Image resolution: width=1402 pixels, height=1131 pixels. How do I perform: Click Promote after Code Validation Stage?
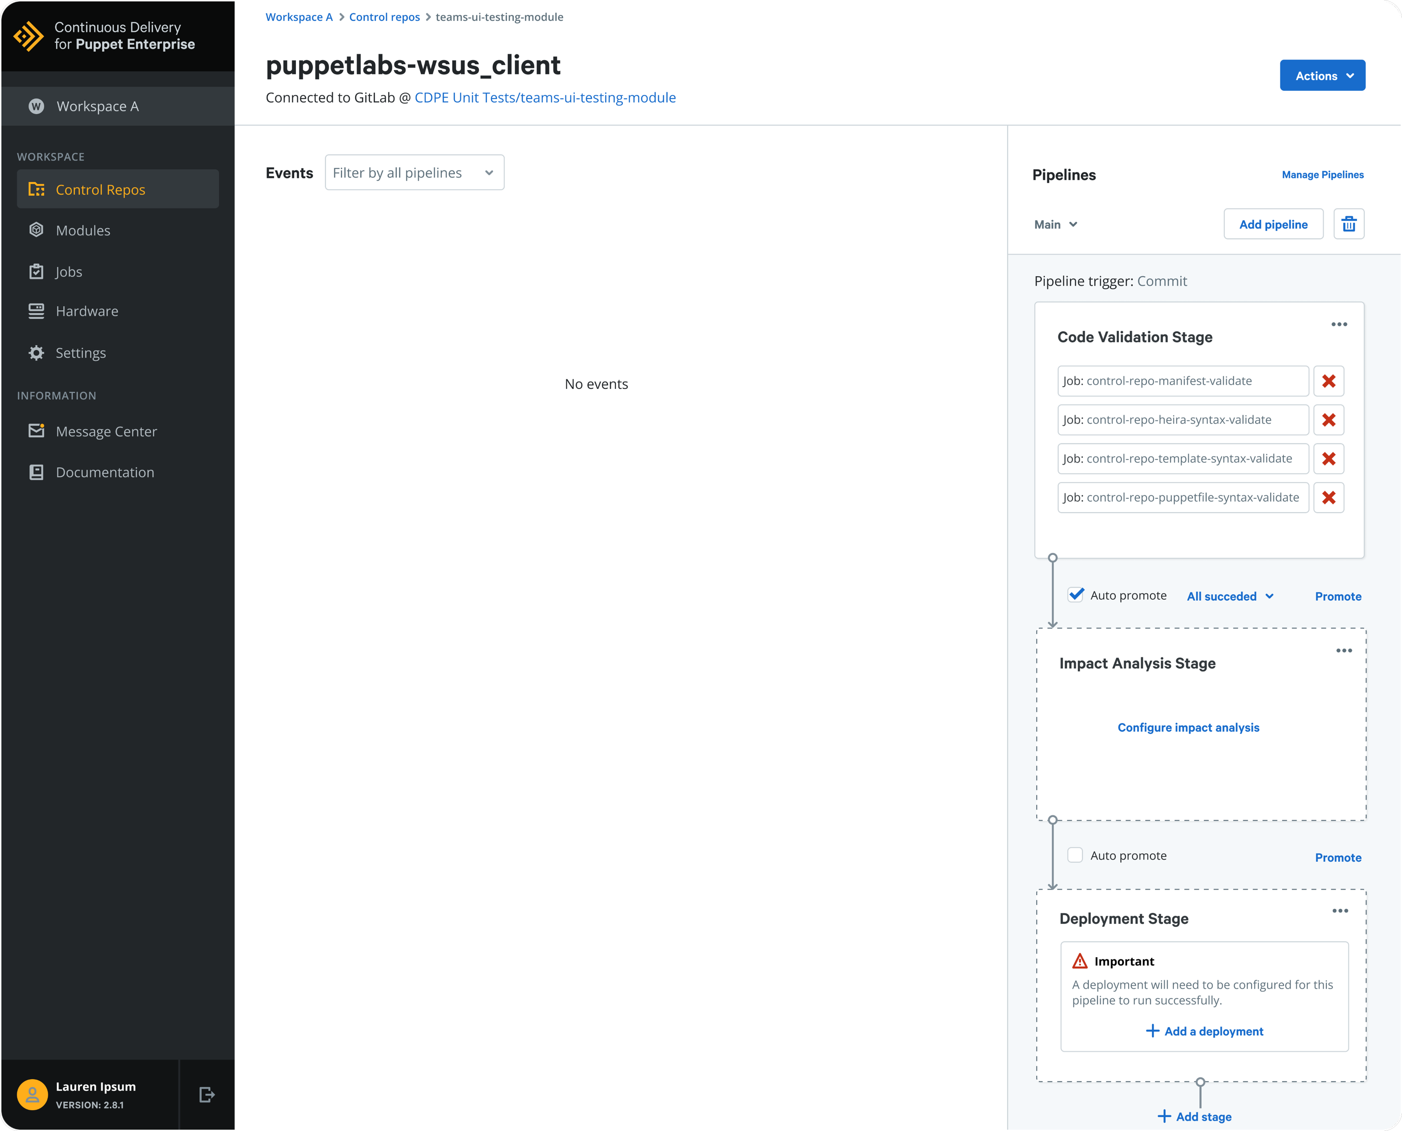tap(1338, 597)
